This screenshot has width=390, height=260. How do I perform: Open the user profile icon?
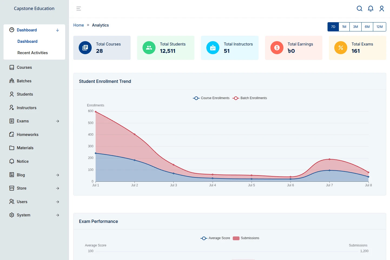click(x=382, y=9)
